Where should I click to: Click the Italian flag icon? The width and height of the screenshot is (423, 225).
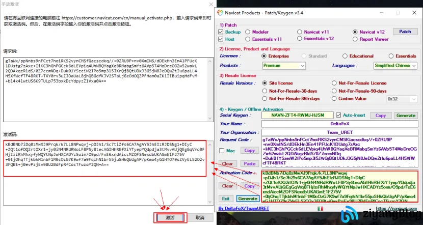click(x=319, y=208)
